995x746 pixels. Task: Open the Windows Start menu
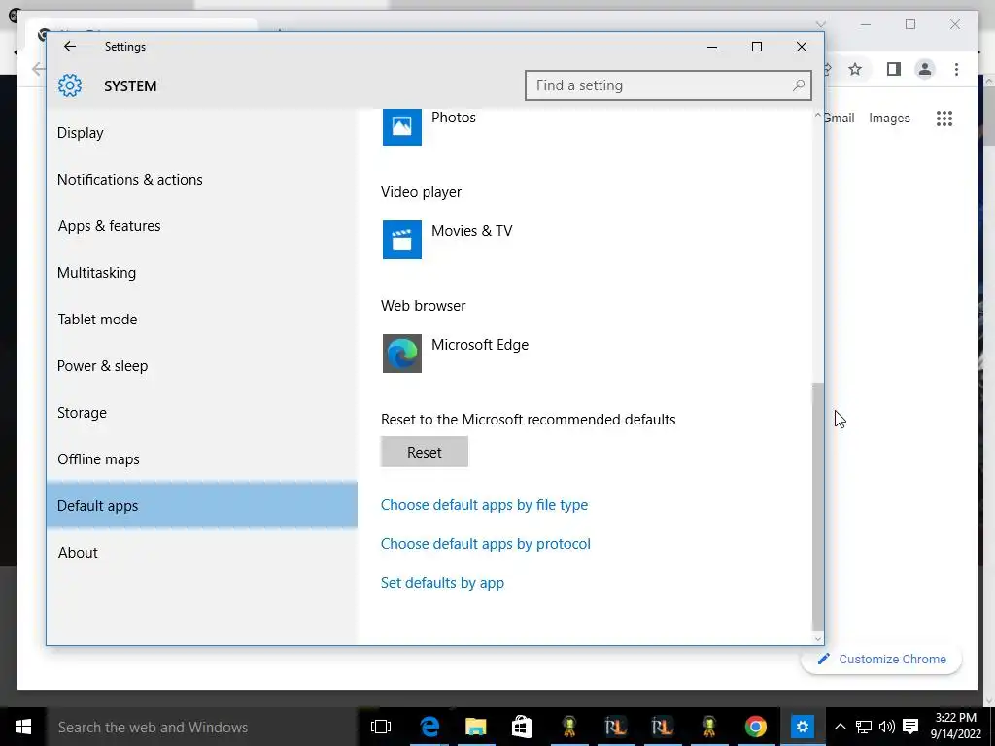point(23,727)
